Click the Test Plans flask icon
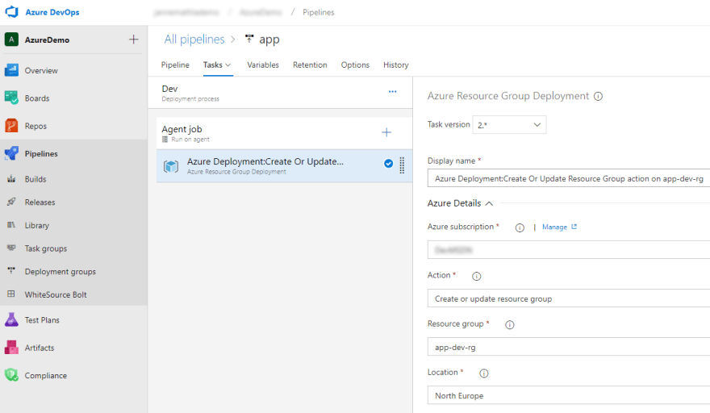Image resolution: width=710 pixels, height=413 pixels. pyautogui.click(x=11, y=319)
